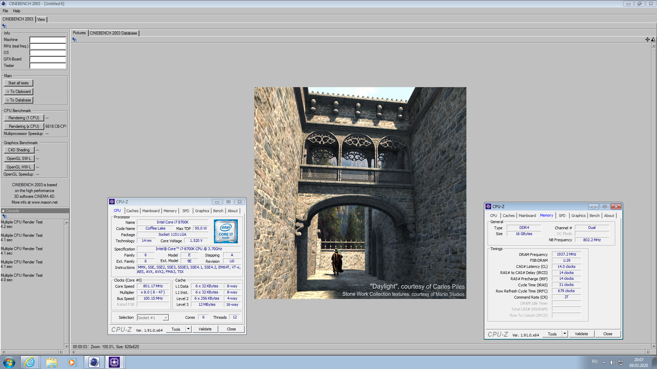
Task: Click the Intel Core i7 logo in CPU-Z
Action: tap(226, 231)
